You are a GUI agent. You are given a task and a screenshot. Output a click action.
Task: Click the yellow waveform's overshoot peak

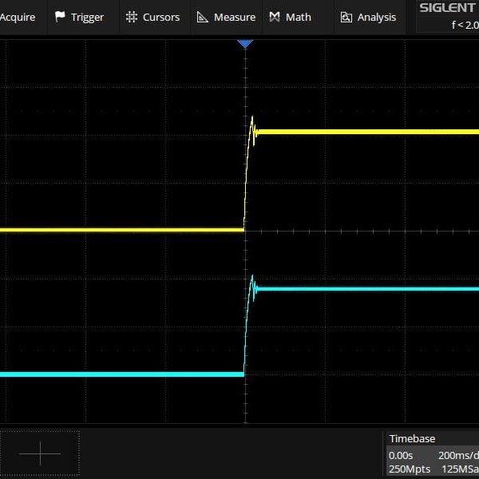coord(252,118)
